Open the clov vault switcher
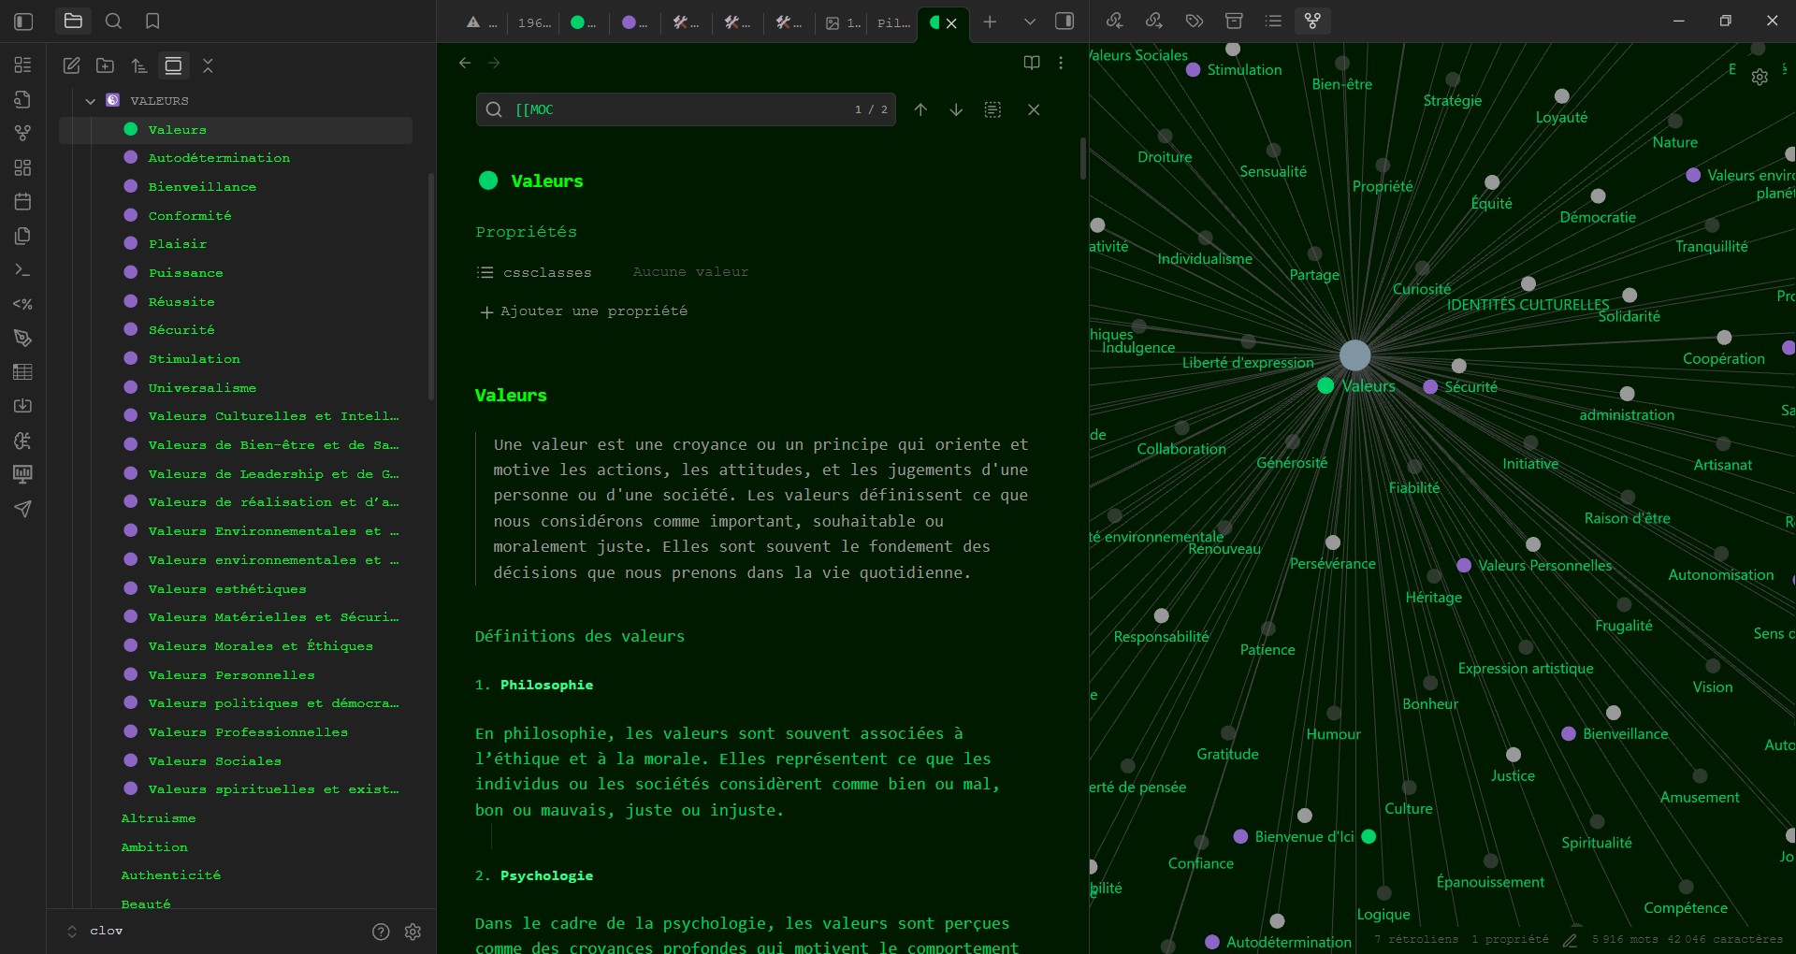 (x=96, y=931)
